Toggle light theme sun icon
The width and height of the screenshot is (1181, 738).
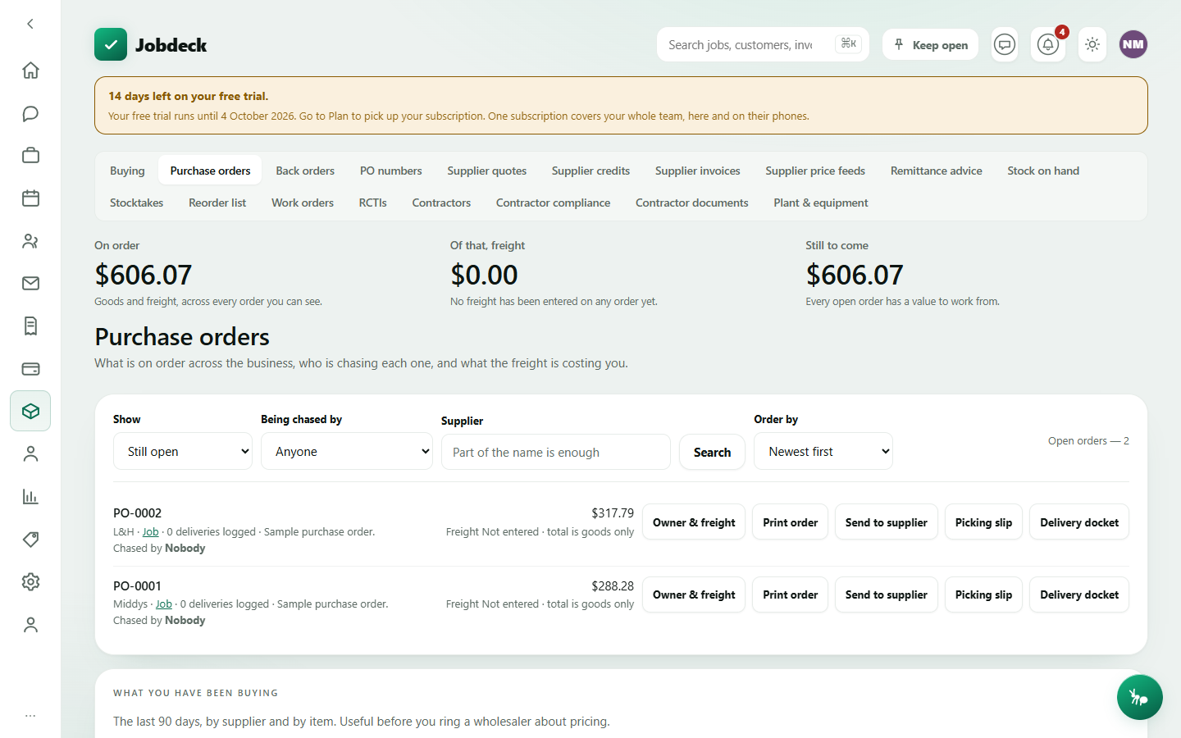pos(1092,44)
